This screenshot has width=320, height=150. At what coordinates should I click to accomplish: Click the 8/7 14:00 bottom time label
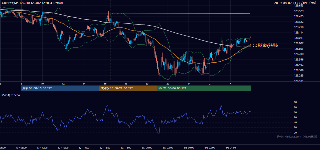tap(84, 148)
